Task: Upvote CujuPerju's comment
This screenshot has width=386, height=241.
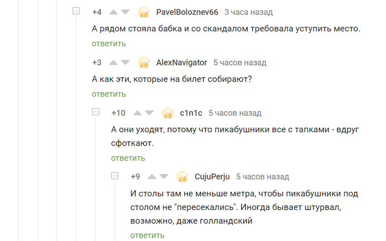Action: point(152,176)
